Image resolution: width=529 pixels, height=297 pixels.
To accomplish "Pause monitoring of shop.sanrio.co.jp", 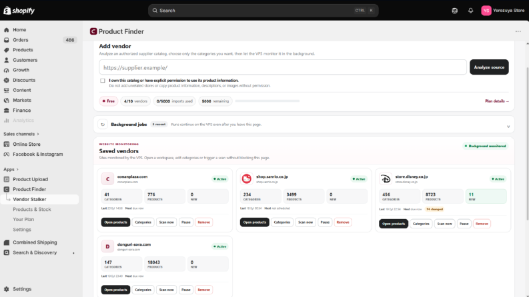I will [325, 222].
